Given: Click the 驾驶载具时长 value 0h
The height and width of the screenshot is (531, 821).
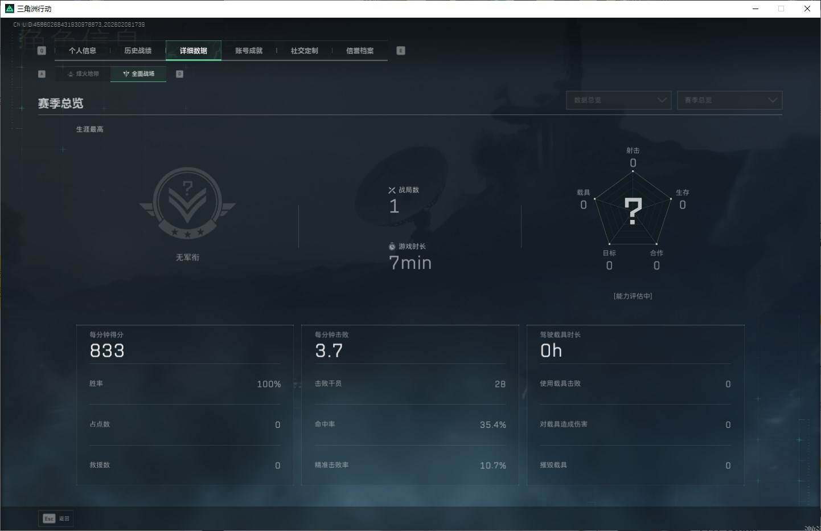Looking at the screenshot, I should tap(551, 351).
